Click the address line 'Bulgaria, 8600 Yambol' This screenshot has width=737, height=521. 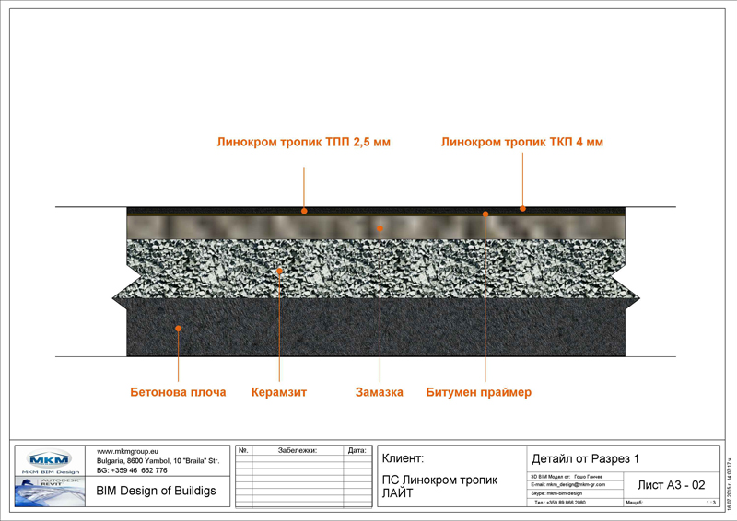(x=158, y=461)
